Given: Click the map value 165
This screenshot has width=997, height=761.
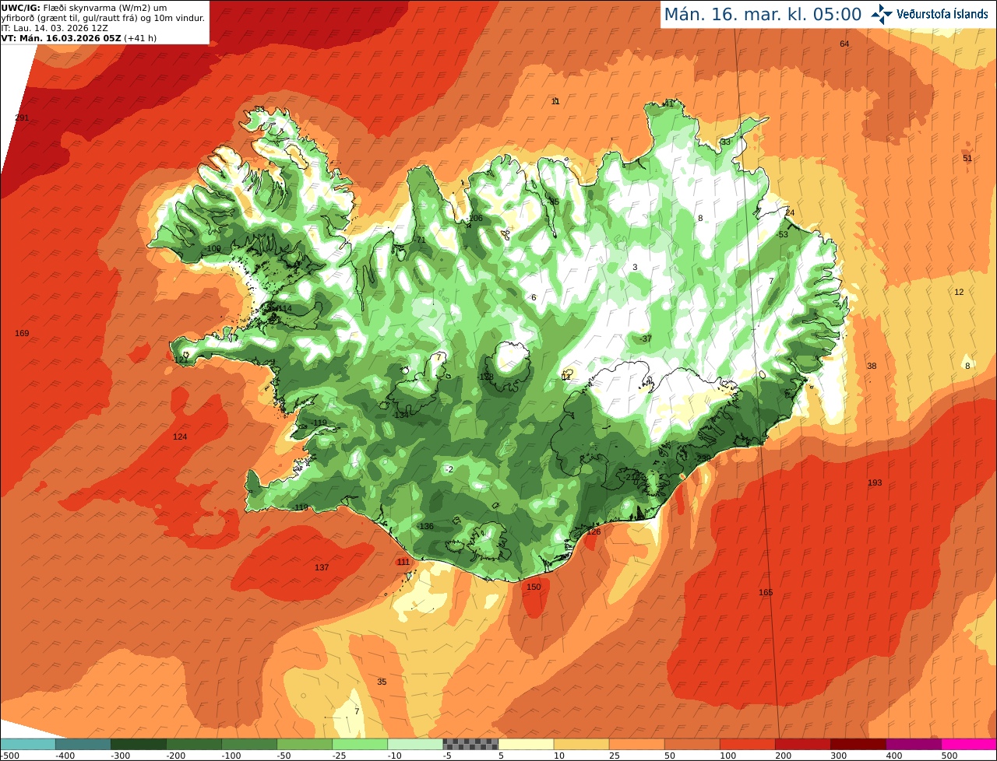Looking at the screenshot, I should [x=766, y=592].
